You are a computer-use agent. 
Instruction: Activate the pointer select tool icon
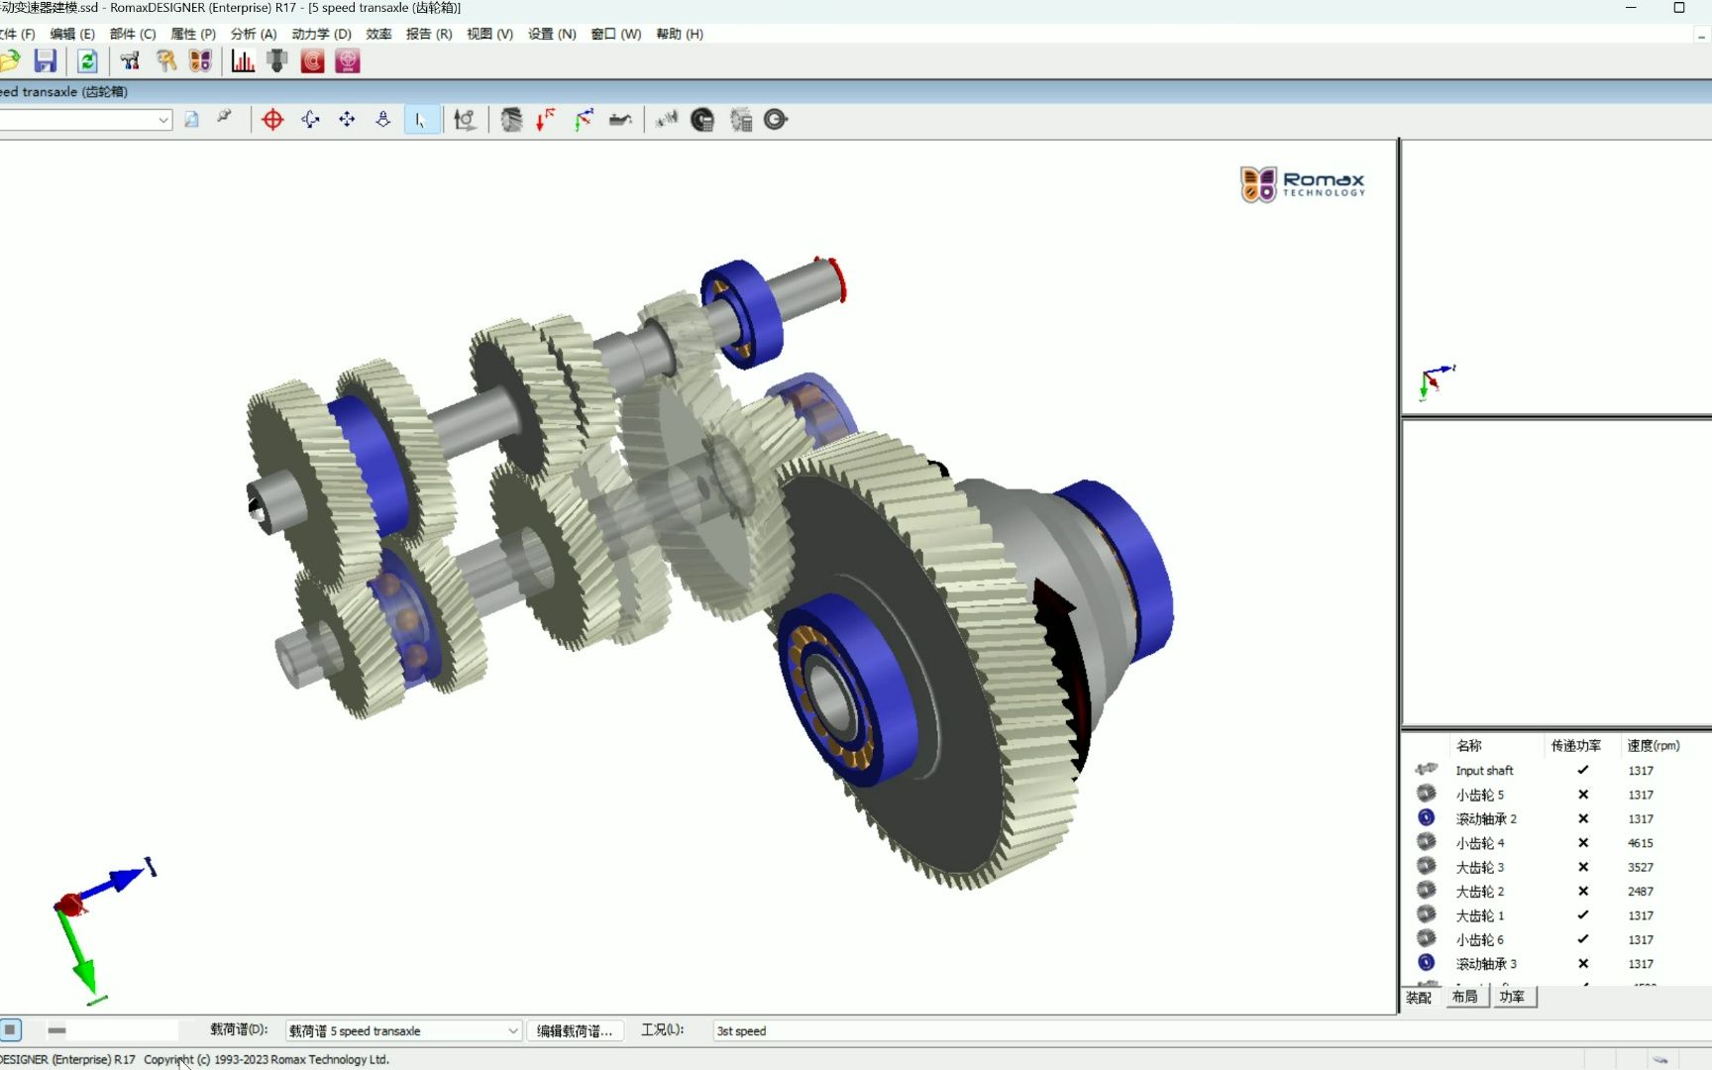pos(421,120)
